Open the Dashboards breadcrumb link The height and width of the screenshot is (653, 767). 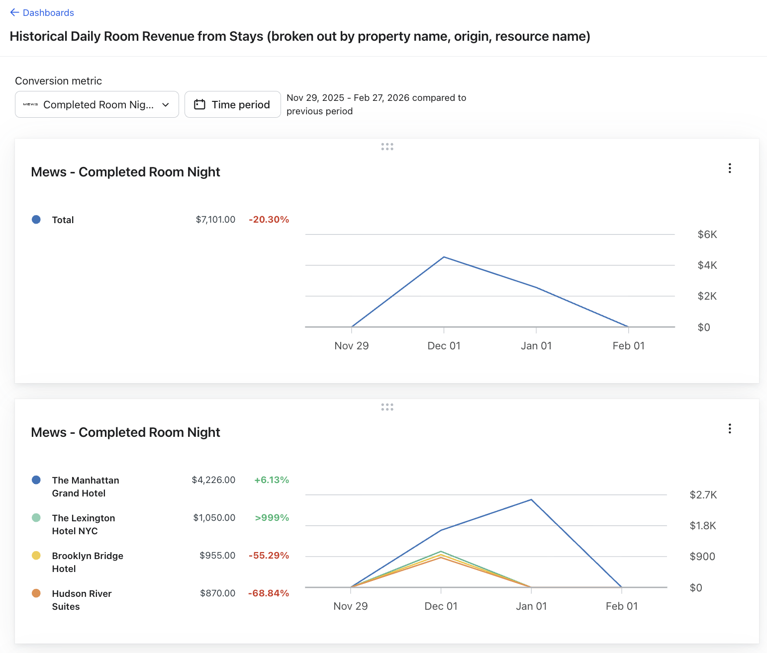click(48, 13)
